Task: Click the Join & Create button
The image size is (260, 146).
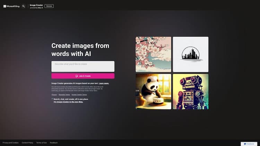Action: click(x=83, y=76)
